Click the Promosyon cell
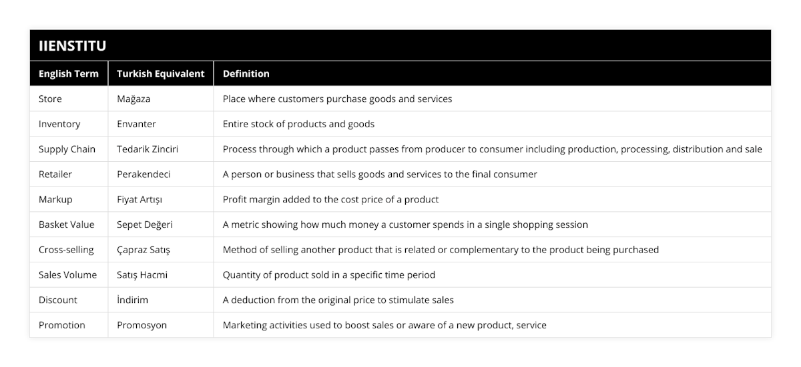This screenshot has width=801, height=367. tap(142, 325)
